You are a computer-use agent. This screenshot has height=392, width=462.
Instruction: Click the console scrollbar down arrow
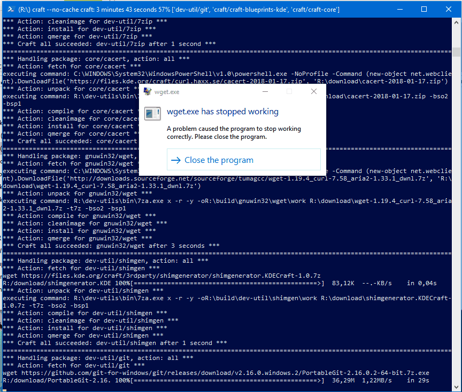pyautogui.click(x=457, y=387)
